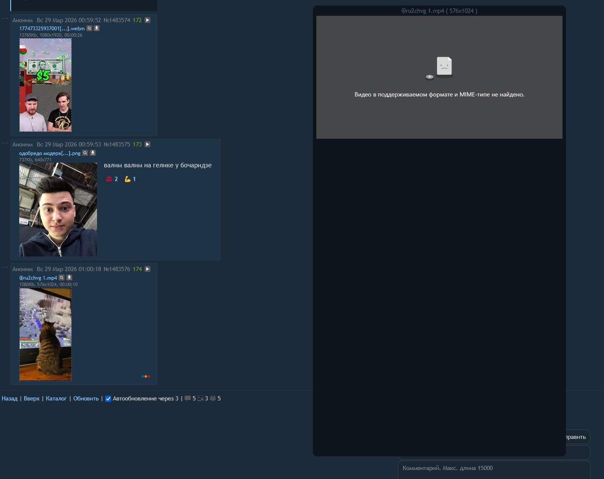Open the cat video thumbnail
Image resolution: width=604 pixels, height=479 pixels.
coord(45,334)
